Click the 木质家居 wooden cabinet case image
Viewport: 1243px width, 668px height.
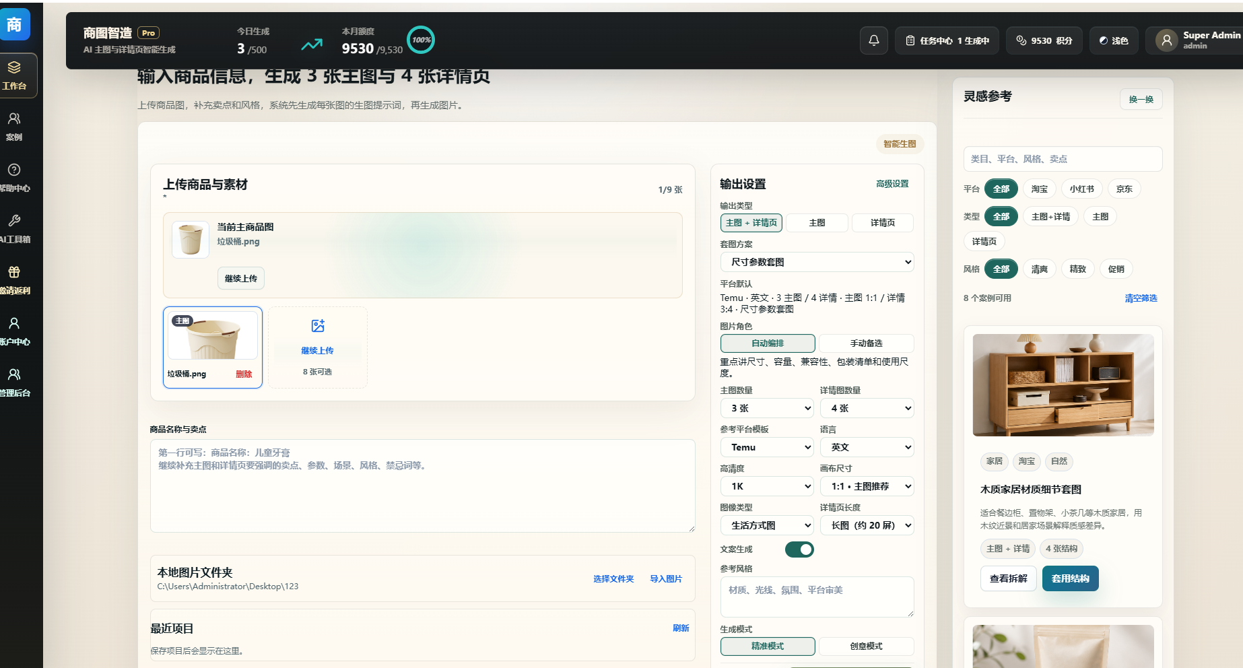click(1063, 385)
